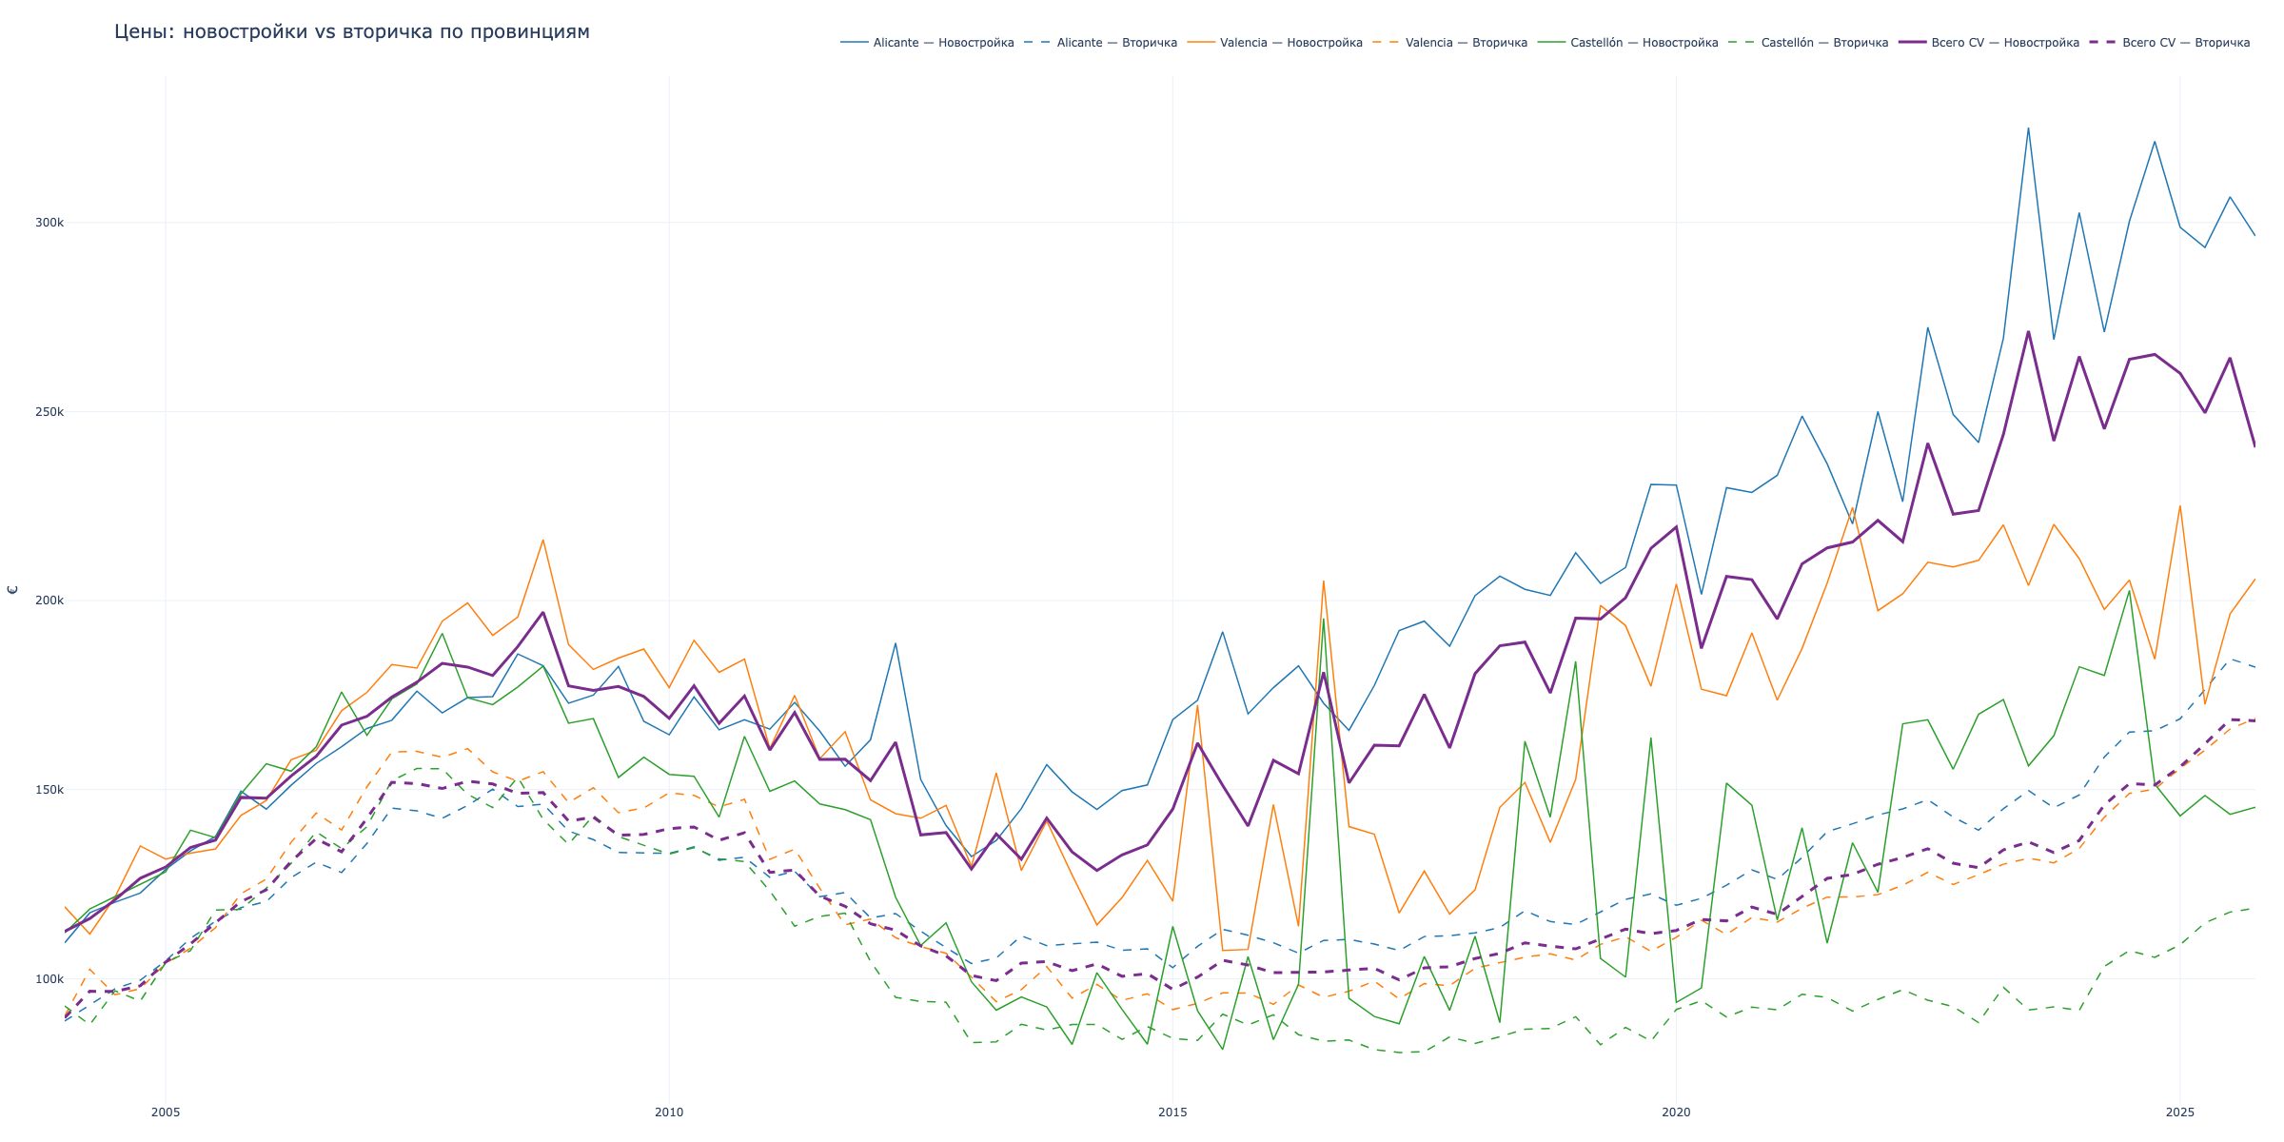The width and height of the screenshot is (2284, 1142).
Task: Click the 2025 x-axis tick label
Action: point(2179,1112)
